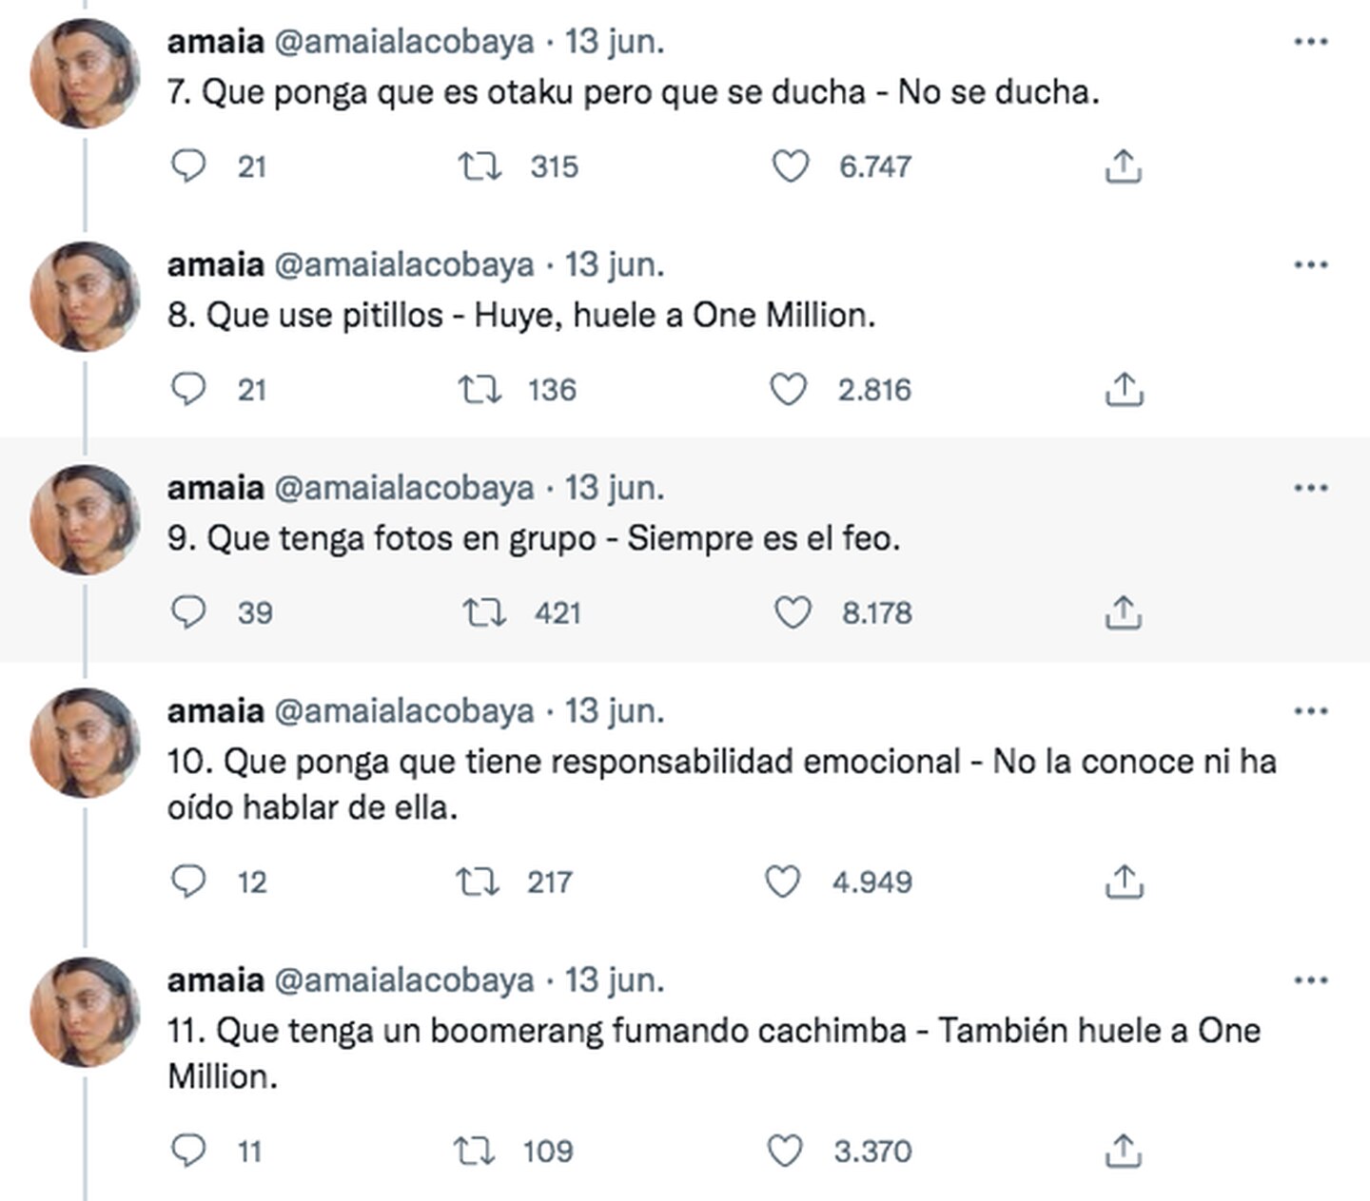This screenshot has width=1370, height=1201.
Task: Share tweet 11 about fumando cachimba
Action: (1124, 1152)
